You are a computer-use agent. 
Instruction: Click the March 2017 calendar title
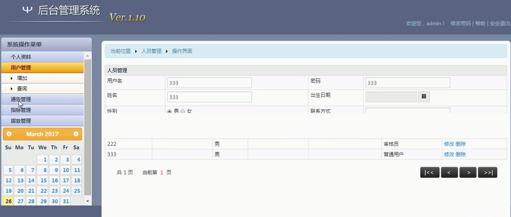tap(42, 134)
